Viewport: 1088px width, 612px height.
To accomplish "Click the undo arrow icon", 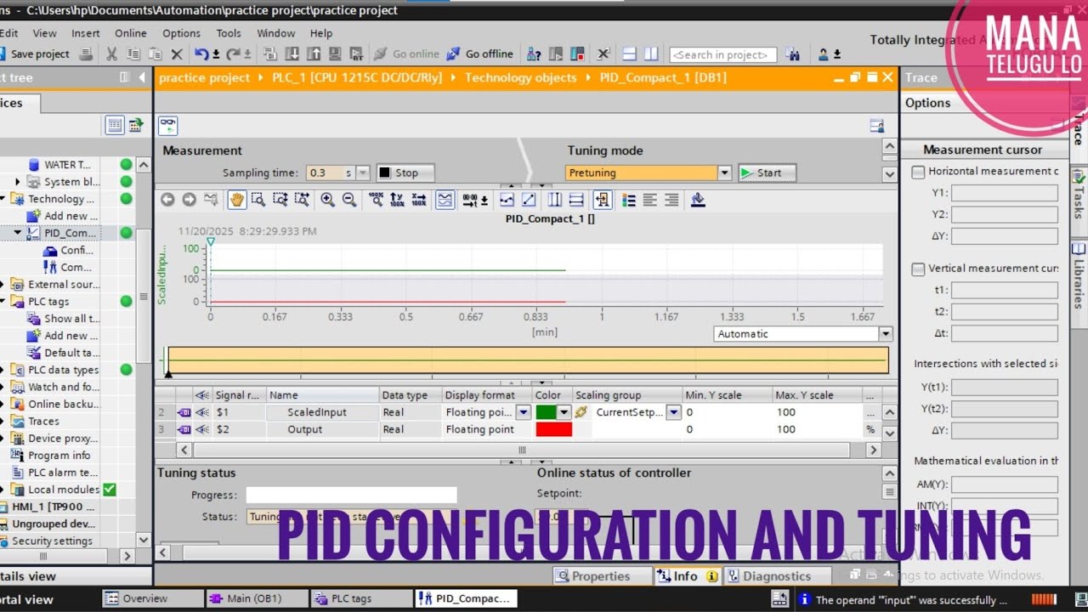I will (x=201, y=54).
